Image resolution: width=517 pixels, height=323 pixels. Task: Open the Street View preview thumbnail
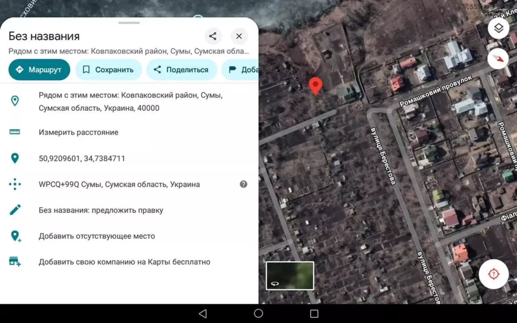coord(290,276)
